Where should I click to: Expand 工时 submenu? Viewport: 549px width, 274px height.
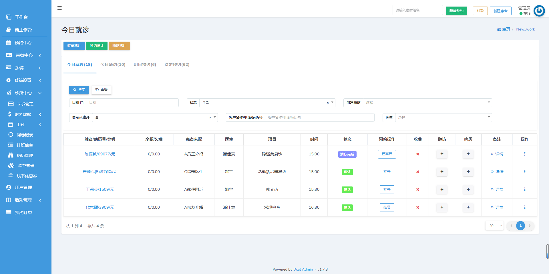click(26, 125)
